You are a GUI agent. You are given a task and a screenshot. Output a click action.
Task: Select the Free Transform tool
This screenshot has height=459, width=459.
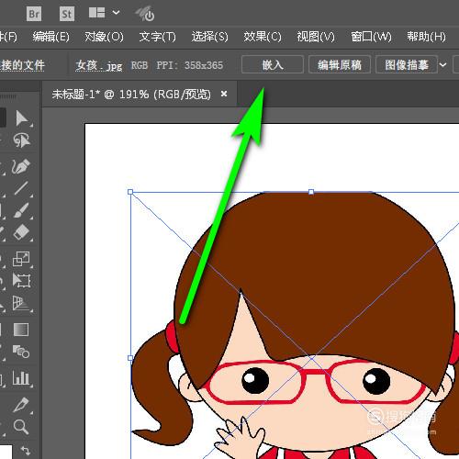tap(21, 280)
